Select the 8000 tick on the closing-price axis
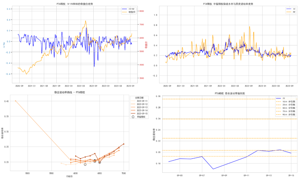The height and width of the screenshot is (179, 300). (x=142, y=11)
